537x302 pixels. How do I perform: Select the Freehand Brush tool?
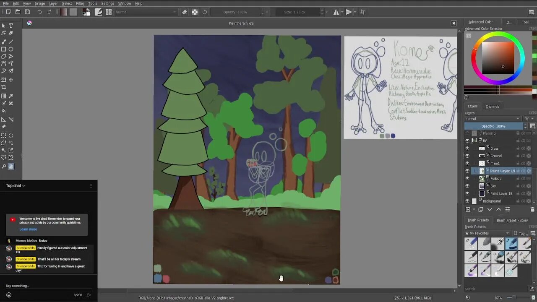4,42
